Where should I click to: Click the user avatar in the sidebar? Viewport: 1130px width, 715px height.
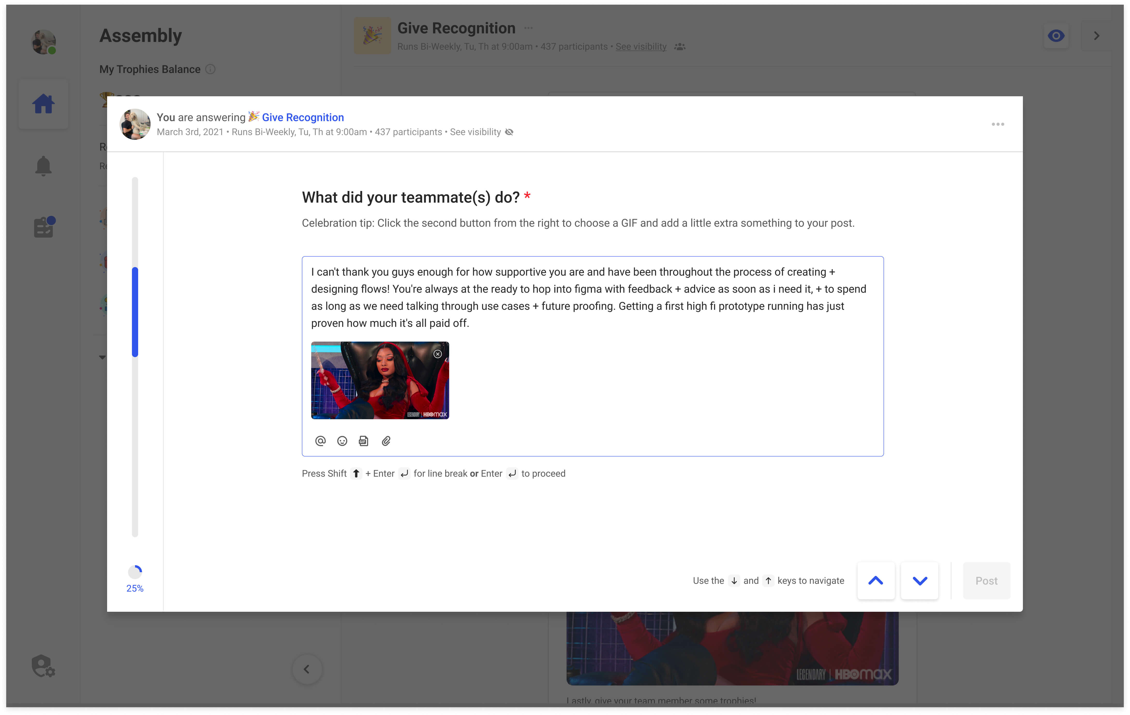point(44,42)
